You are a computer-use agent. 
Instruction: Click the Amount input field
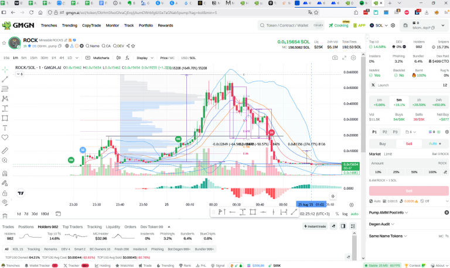(408, 163)
